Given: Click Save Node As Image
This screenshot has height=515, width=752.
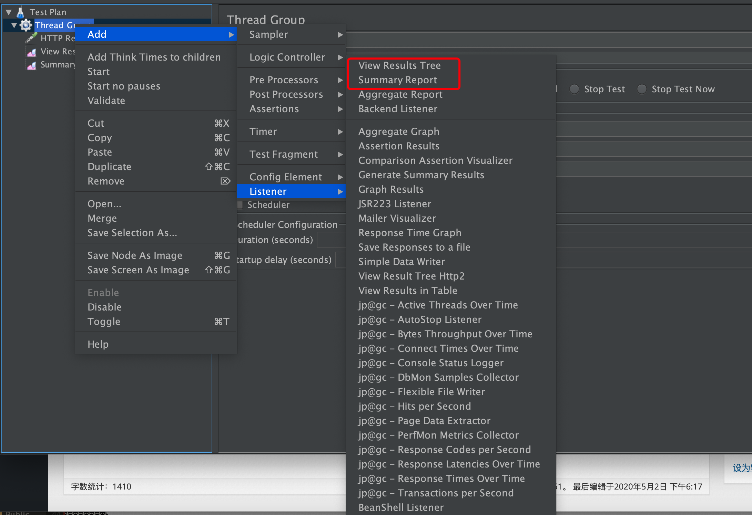Looking at the screenshot, I should (135, 255).
